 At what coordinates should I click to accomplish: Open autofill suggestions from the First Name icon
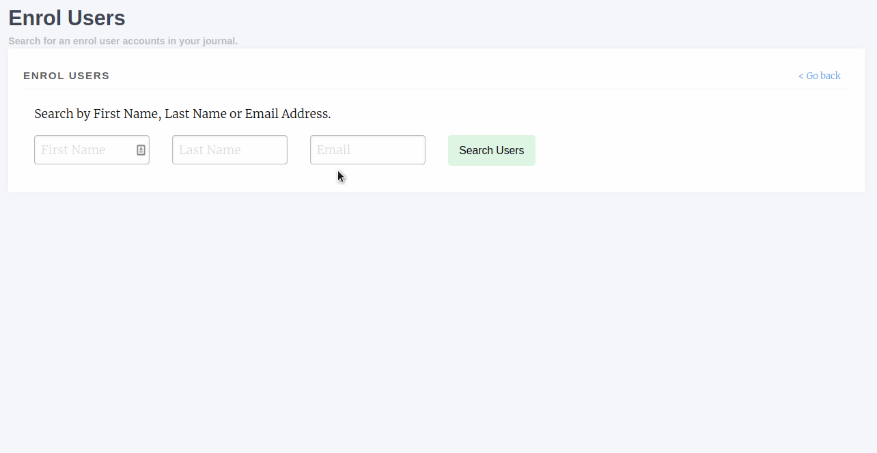point(141,150)
